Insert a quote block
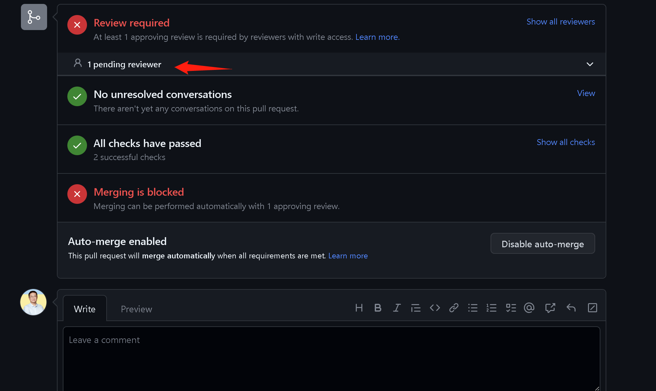Viewport: 656px width, 391px height. click(416, 308)
